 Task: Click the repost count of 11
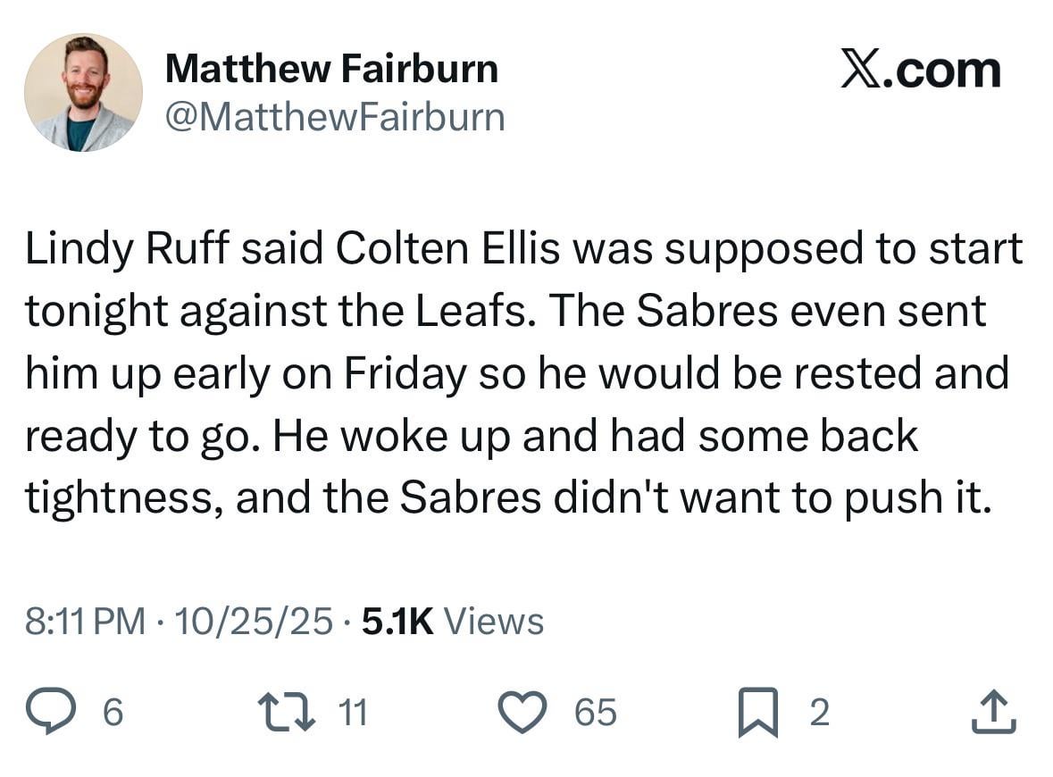click(354, 713)
